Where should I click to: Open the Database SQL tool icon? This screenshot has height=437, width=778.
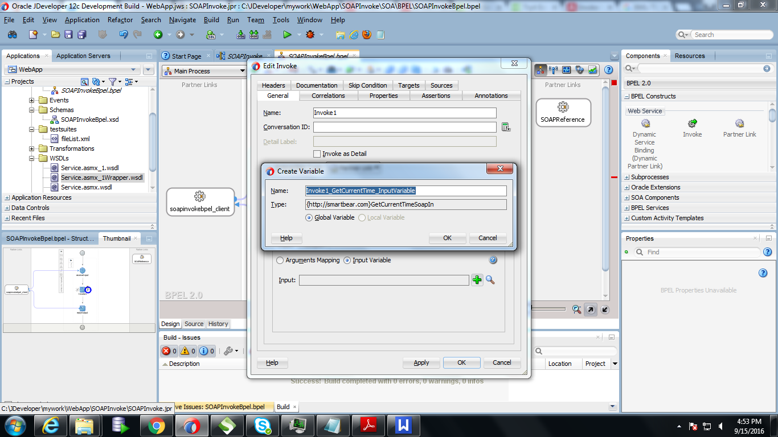(210, 34)
